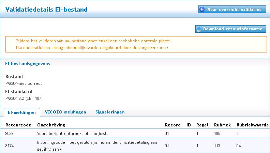Click the Rubriekwaarde column header

(253, 125)
